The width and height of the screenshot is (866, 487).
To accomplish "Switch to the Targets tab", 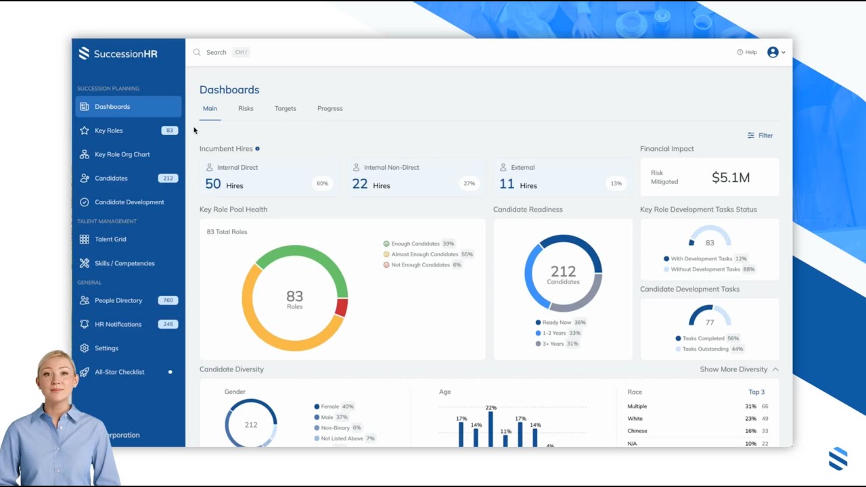I will pyautogui.click(x=286, y=108).
